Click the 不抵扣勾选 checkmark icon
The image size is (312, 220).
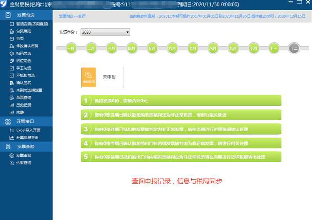(12, 75)
